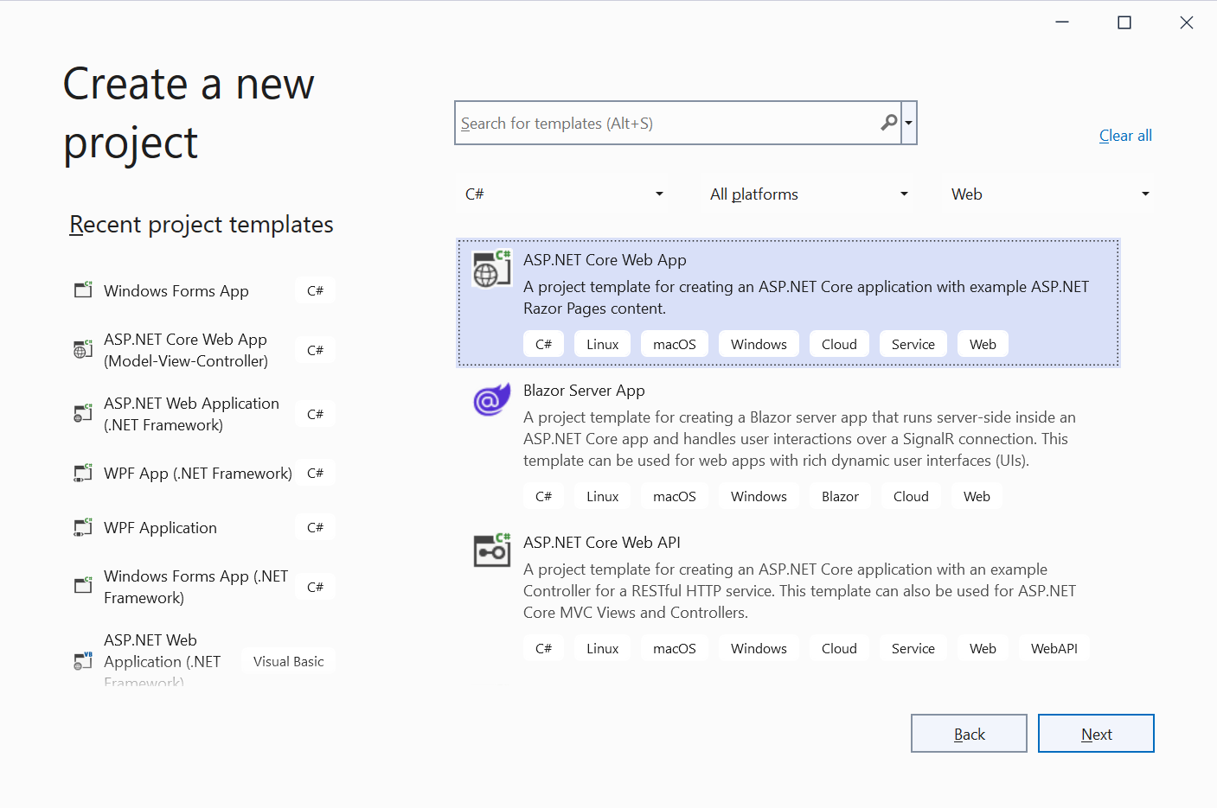The image size is (1217, 808).
Task: Choose WPF Application recent template
Action: [203, 528]
